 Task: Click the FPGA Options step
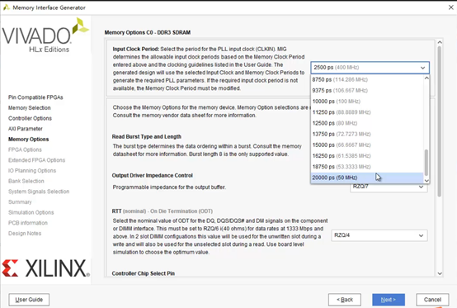pos(25,149)
